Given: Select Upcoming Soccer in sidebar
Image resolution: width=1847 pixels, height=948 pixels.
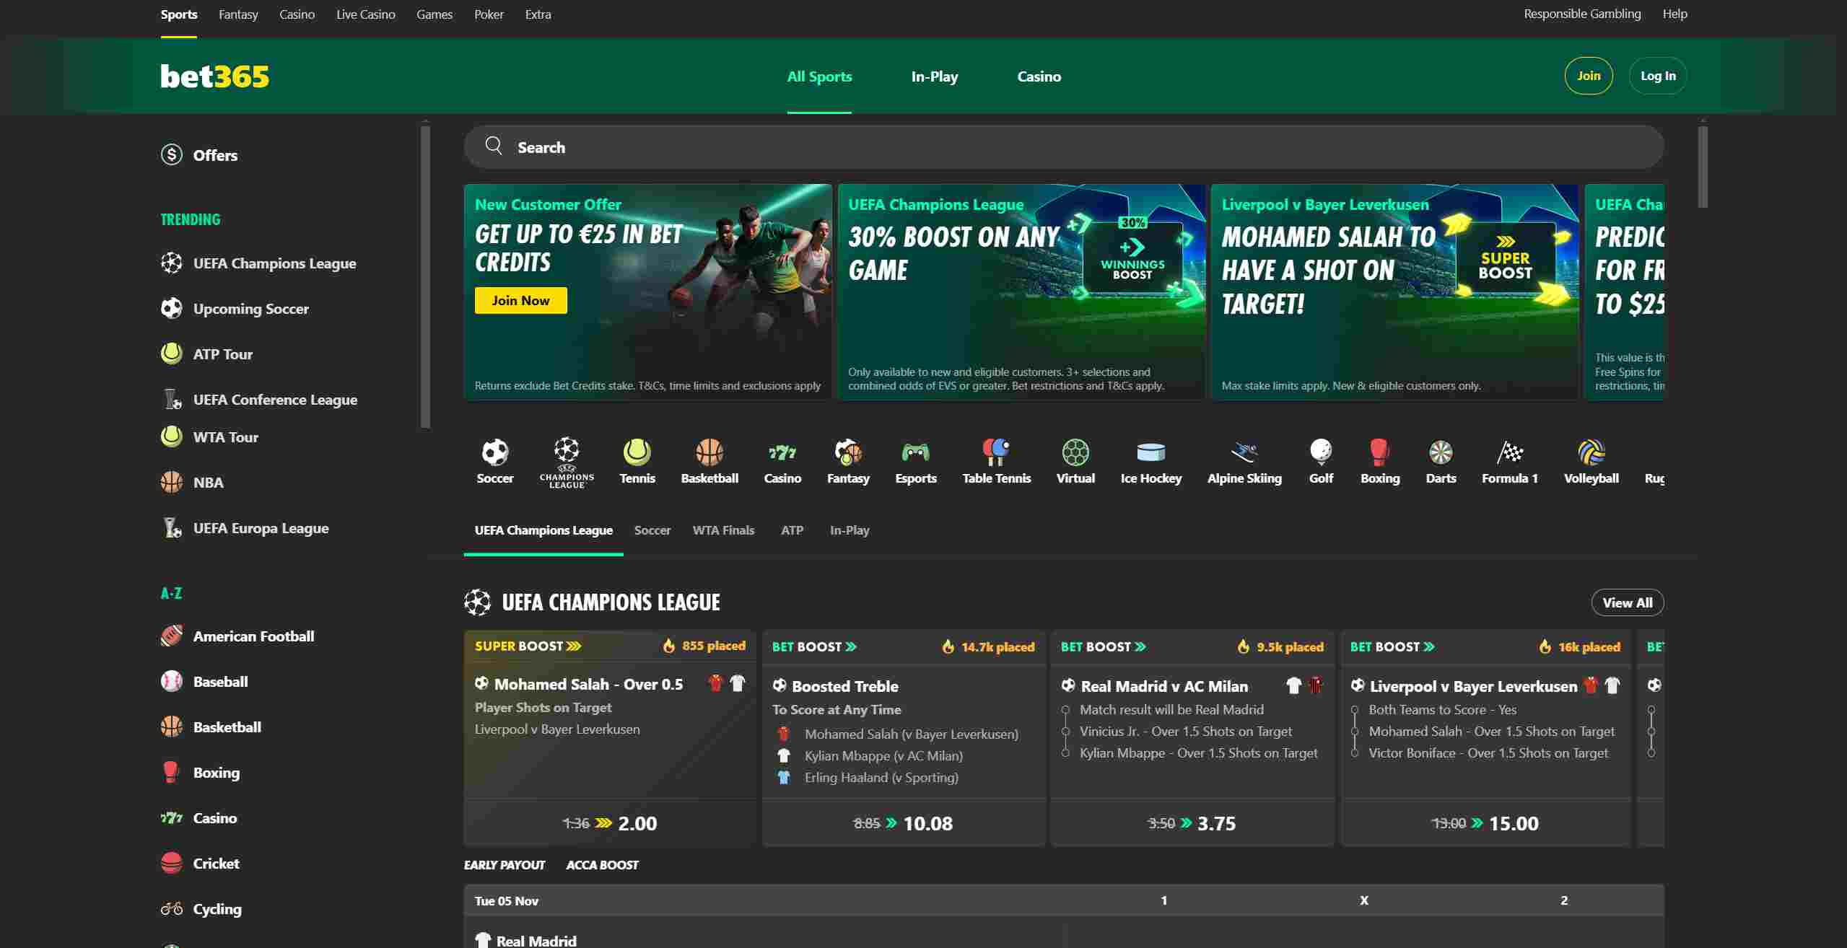Looking at the screenshot, I should (x=235, y=308).
